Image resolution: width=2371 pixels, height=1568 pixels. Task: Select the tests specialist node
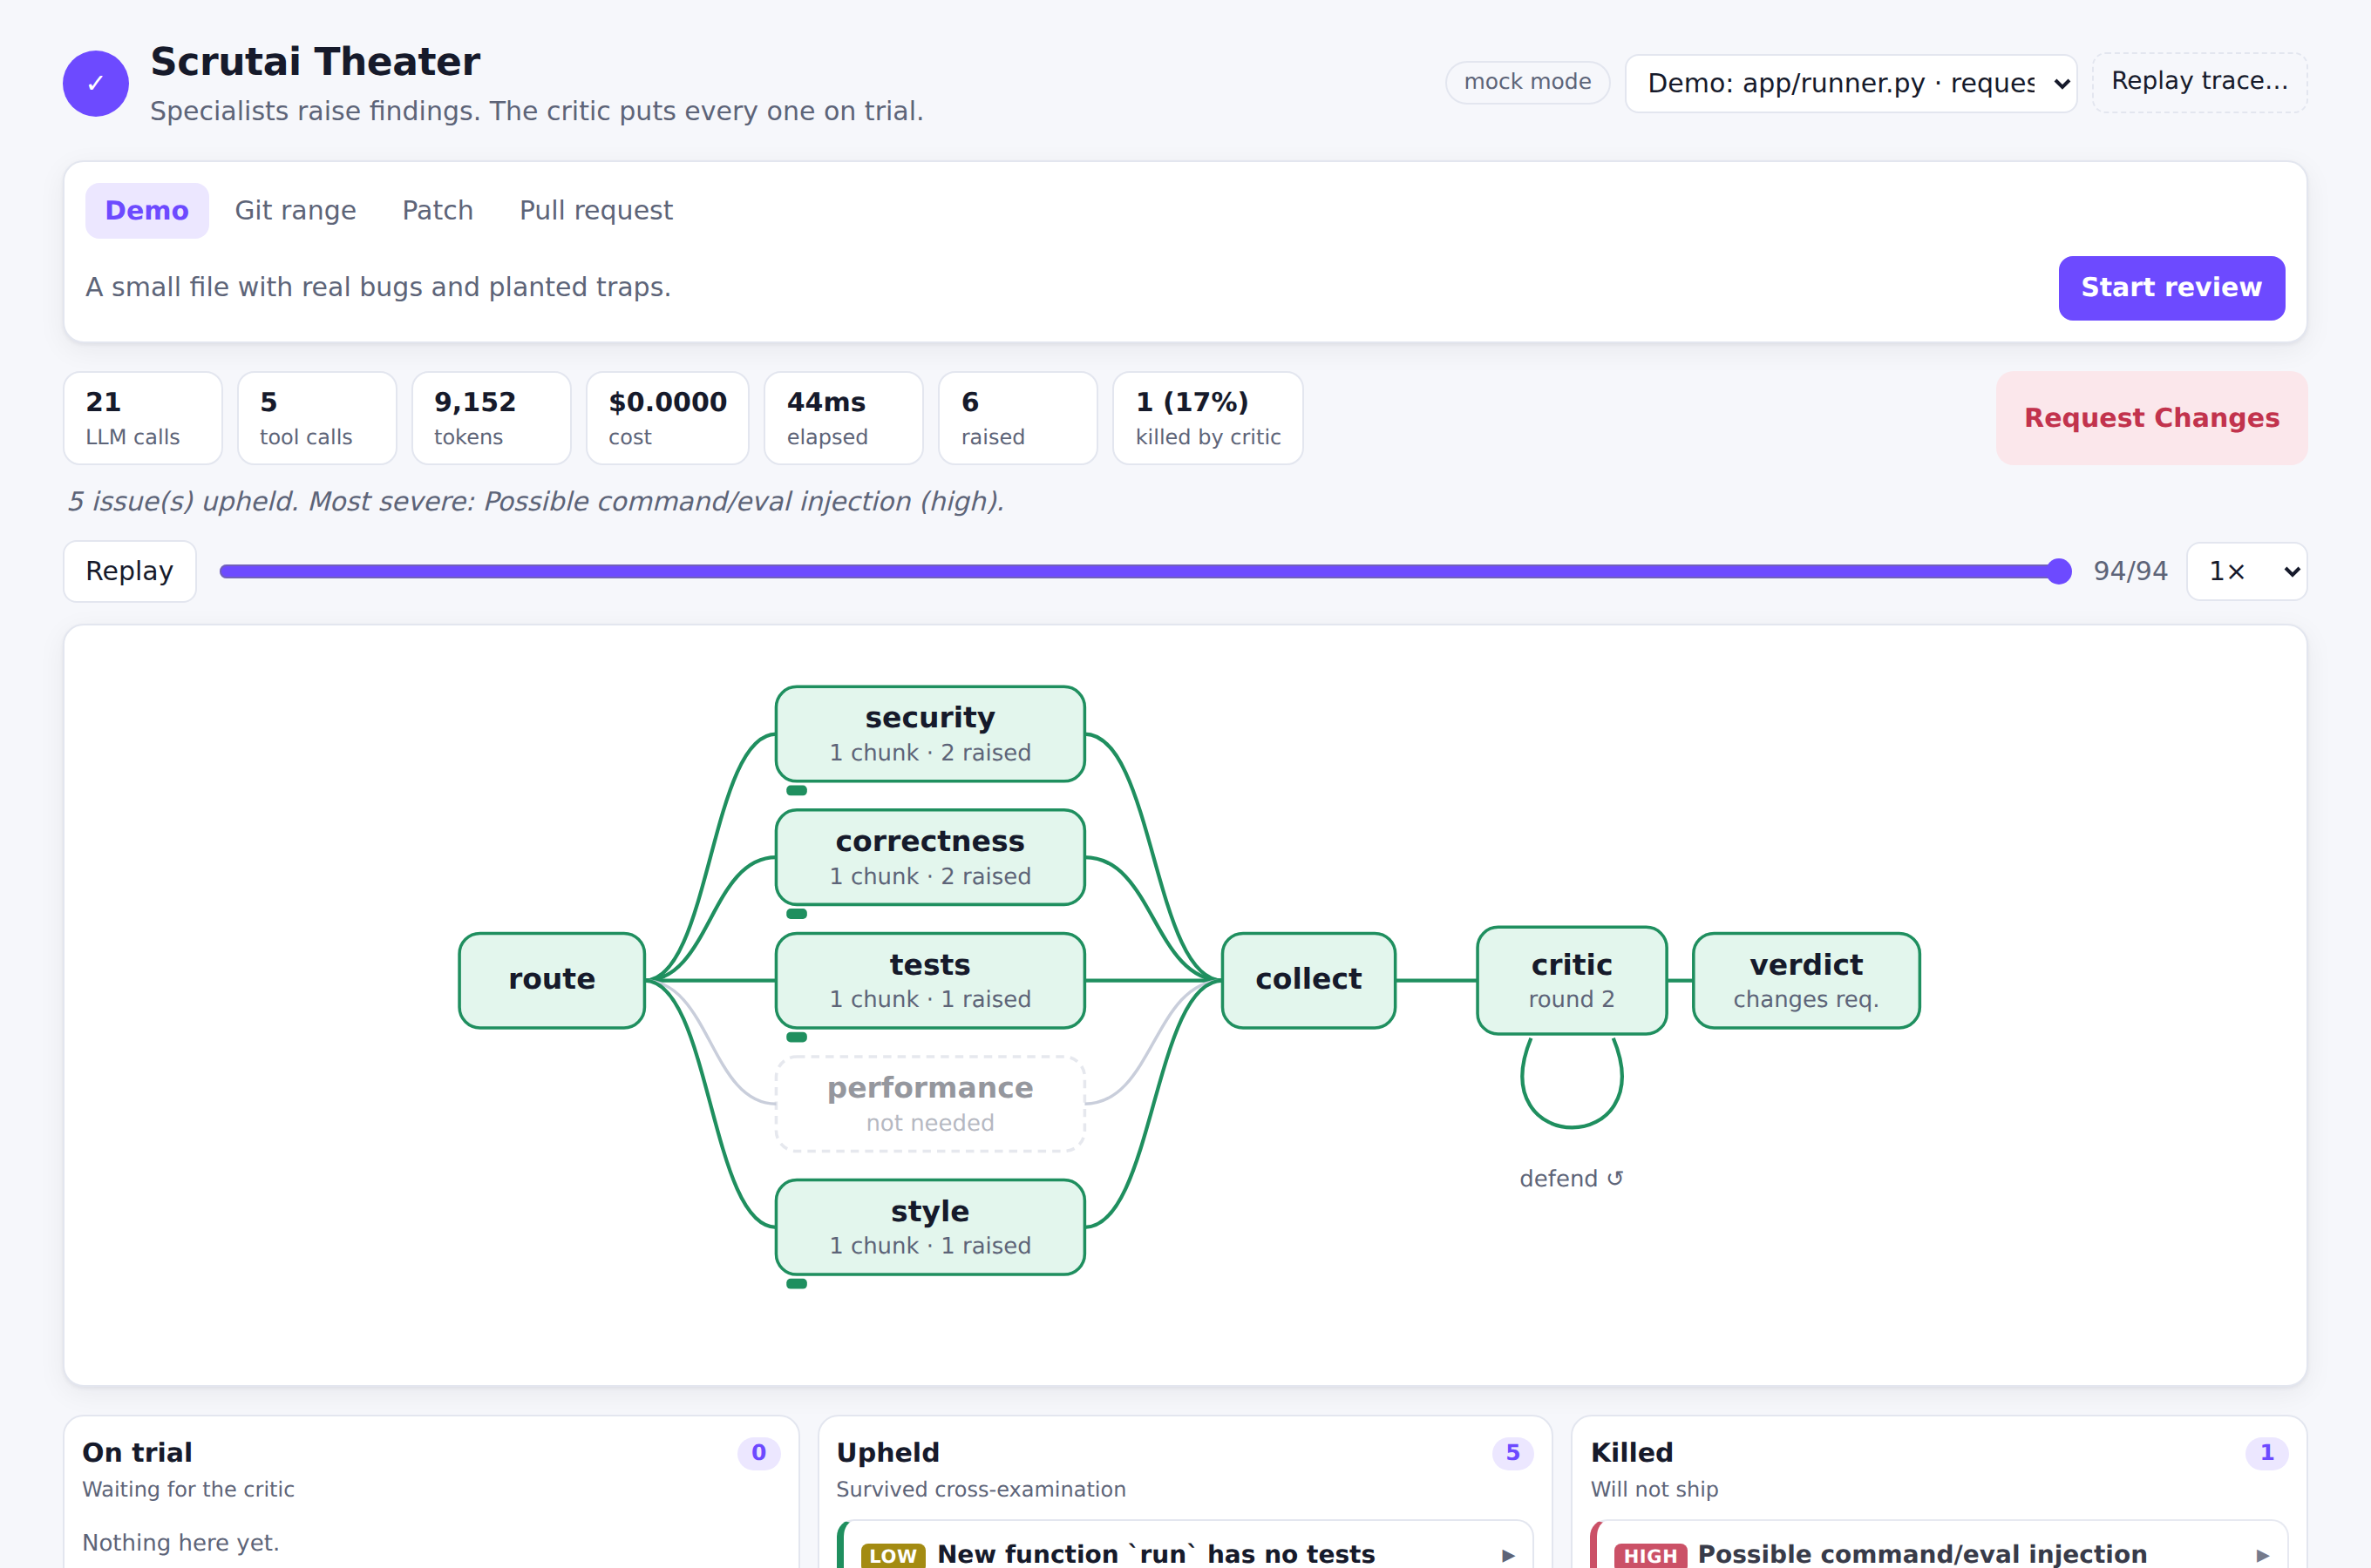click(x=929, y=980)
